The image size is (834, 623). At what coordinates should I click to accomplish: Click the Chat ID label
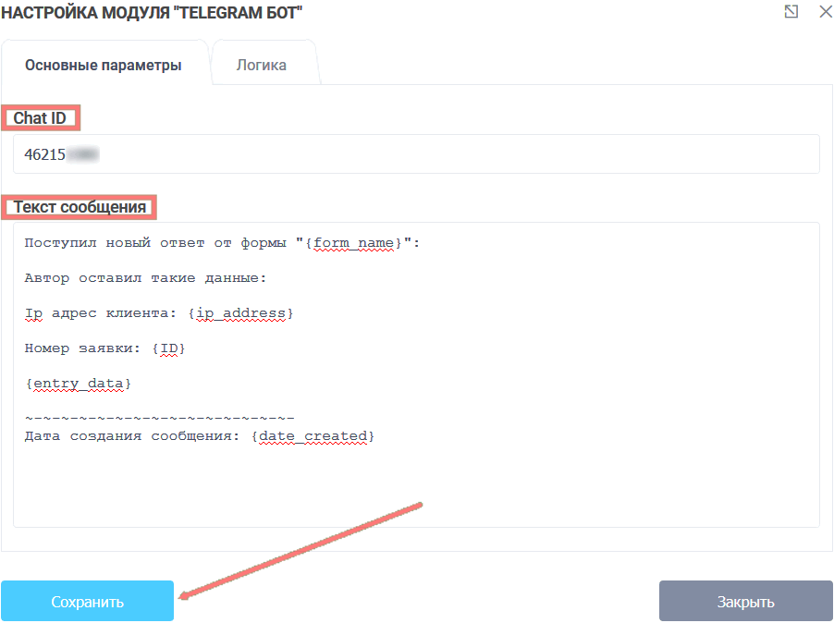[x=40, y=118]
